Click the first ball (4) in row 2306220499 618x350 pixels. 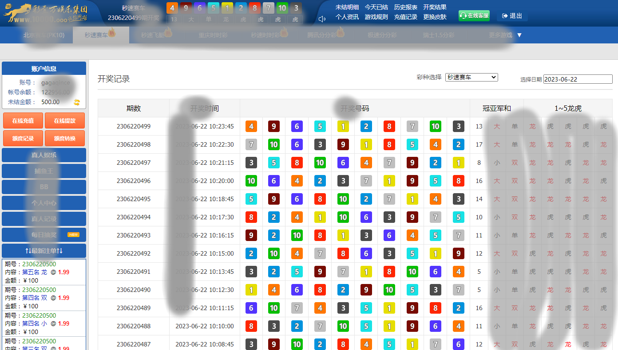[251, 126]
